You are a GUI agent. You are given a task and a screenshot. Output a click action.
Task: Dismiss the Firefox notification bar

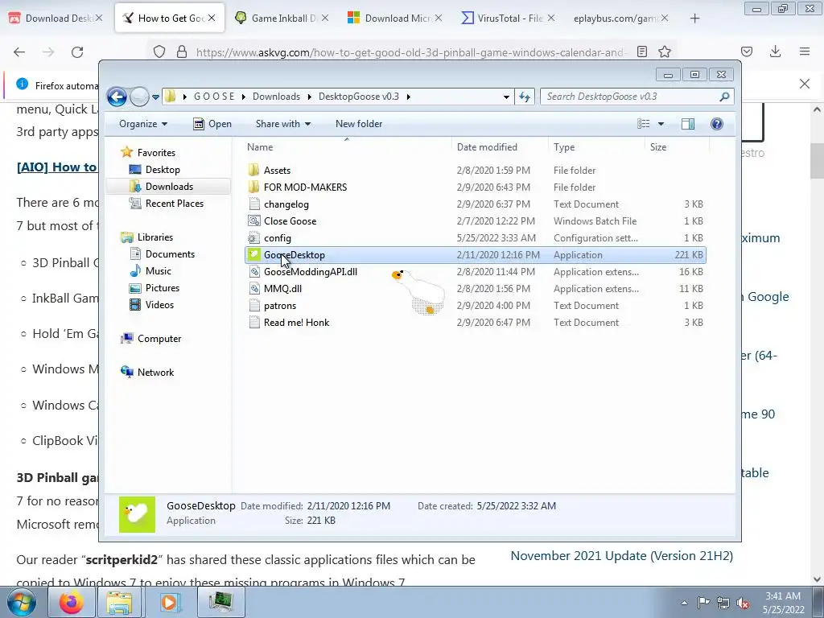805,84
